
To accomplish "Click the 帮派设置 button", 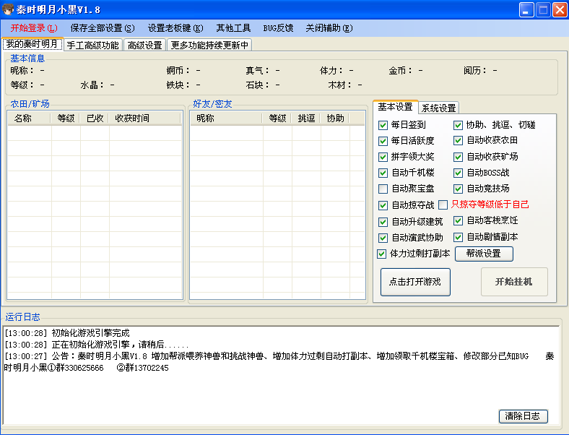I will pos(483,254).
